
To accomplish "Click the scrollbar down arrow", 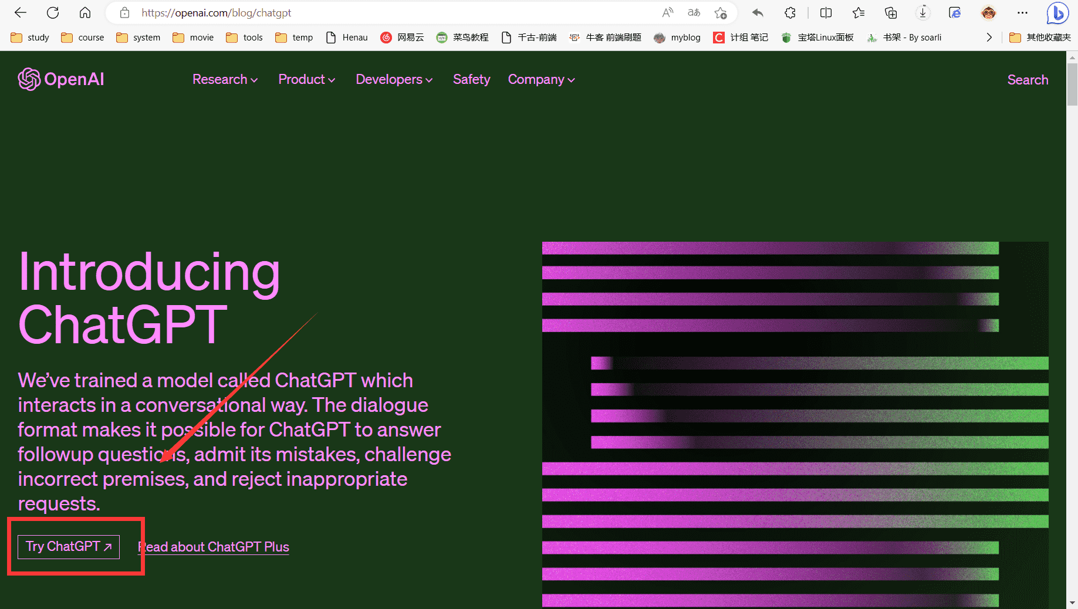I will [x=1072, y=603].
